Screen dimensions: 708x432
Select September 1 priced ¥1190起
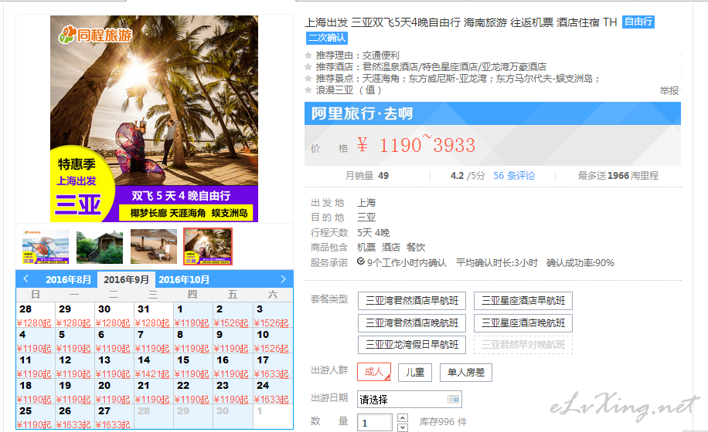pyautogui.click(x=192, y=316)
